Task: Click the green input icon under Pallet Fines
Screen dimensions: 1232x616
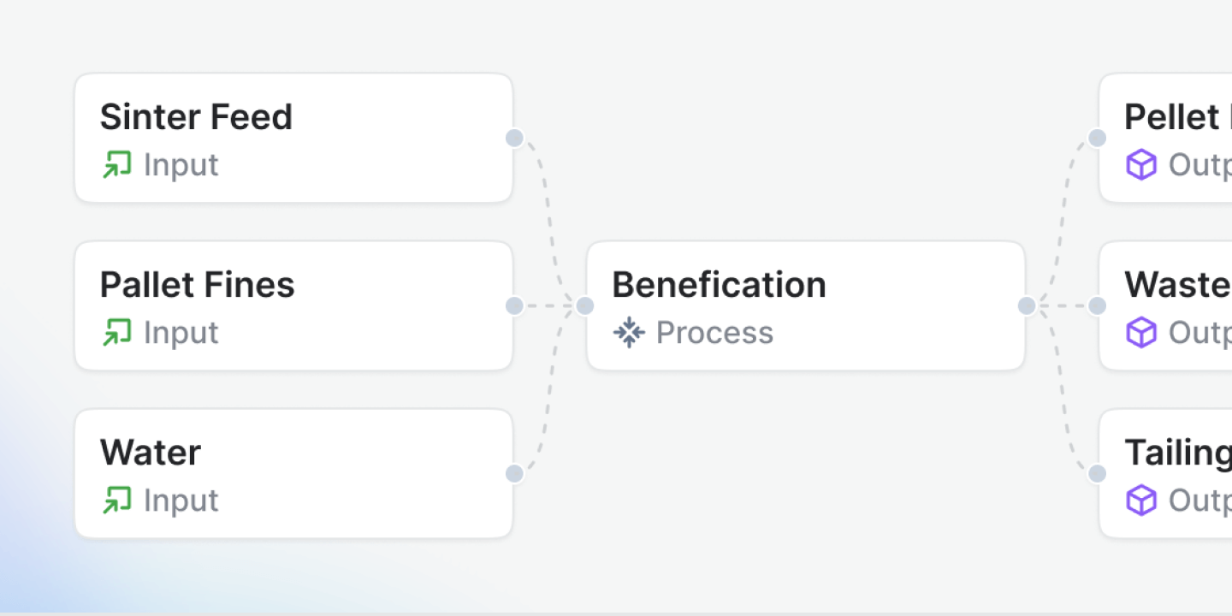Action: [116, 332]
